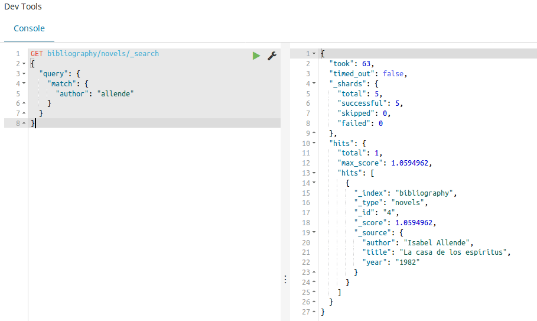The image size is (537, 321).
Task: Click the Dev Tools heading
Action: pos(23,7)
